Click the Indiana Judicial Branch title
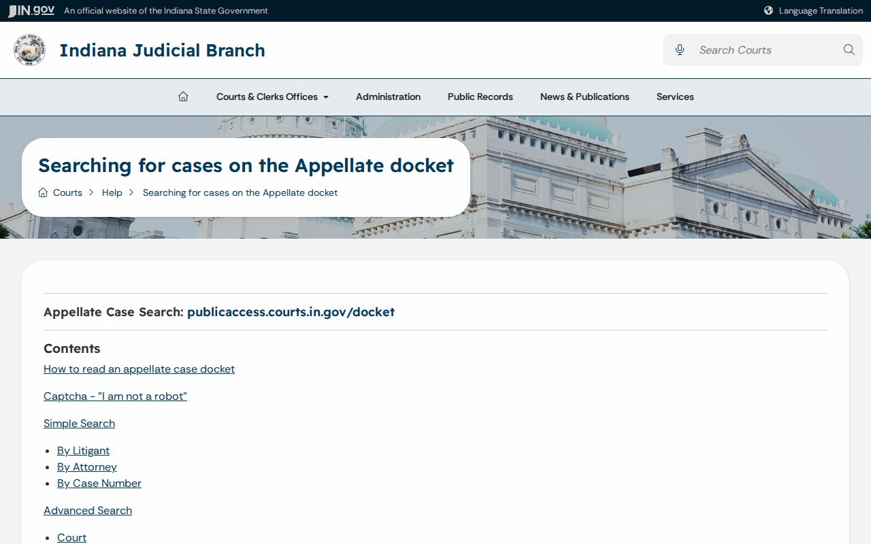871x544 pixels. click(162, 50)
